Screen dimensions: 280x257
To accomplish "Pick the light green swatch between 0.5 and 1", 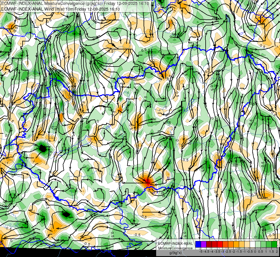I will pos(263,244).
